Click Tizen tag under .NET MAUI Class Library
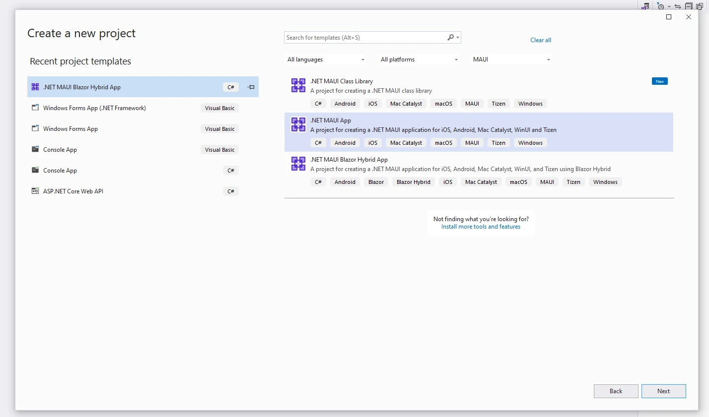This screenshot has width=709, height=417. point(498,104)
